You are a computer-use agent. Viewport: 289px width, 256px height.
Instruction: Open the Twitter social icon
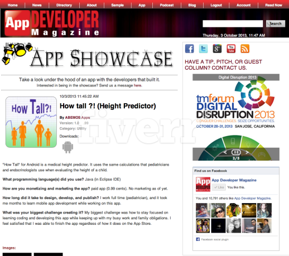203,49
